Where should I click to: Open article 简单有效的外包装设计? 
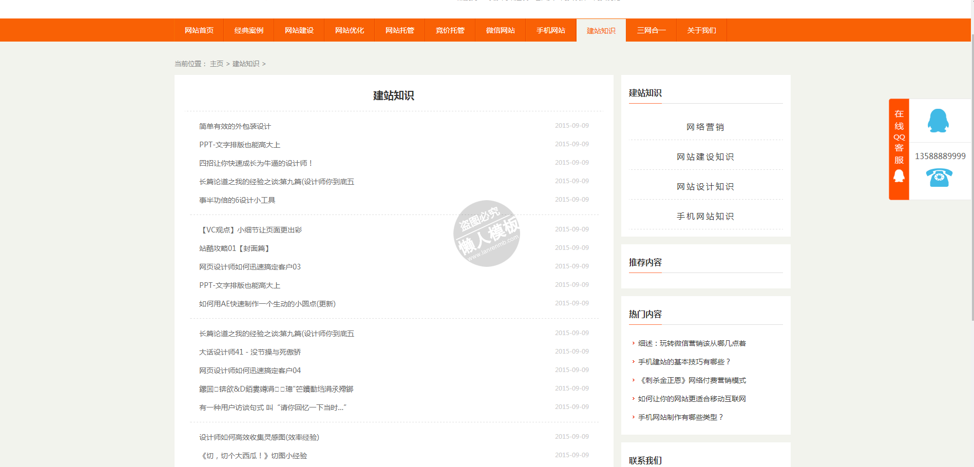tap(235, 126)
